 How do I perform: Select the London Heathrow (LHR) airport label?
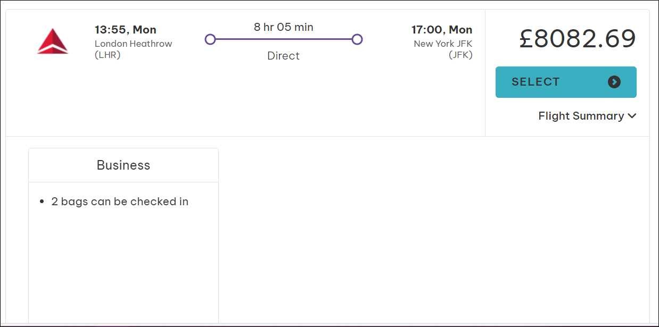133,49
